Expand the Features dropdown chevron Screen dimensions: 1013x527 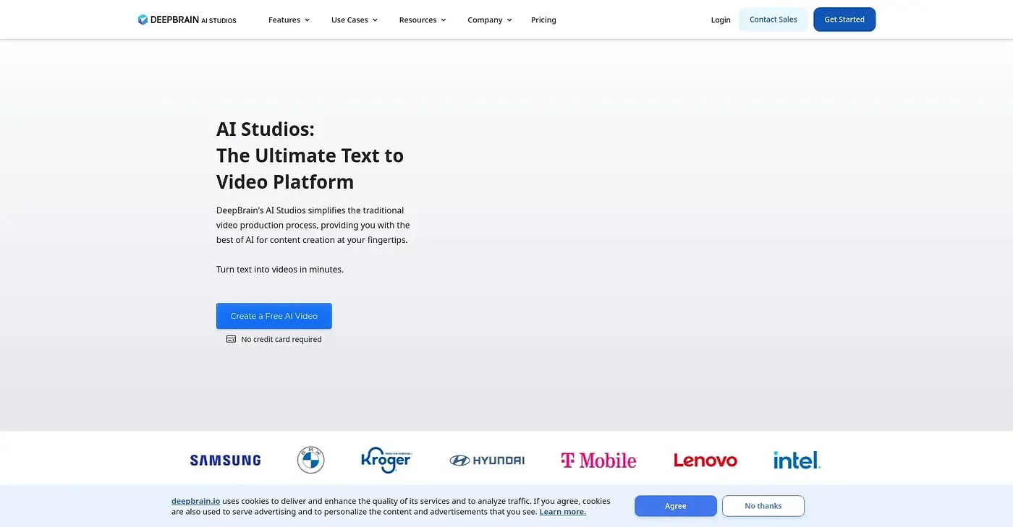click(x=307, y=20)
